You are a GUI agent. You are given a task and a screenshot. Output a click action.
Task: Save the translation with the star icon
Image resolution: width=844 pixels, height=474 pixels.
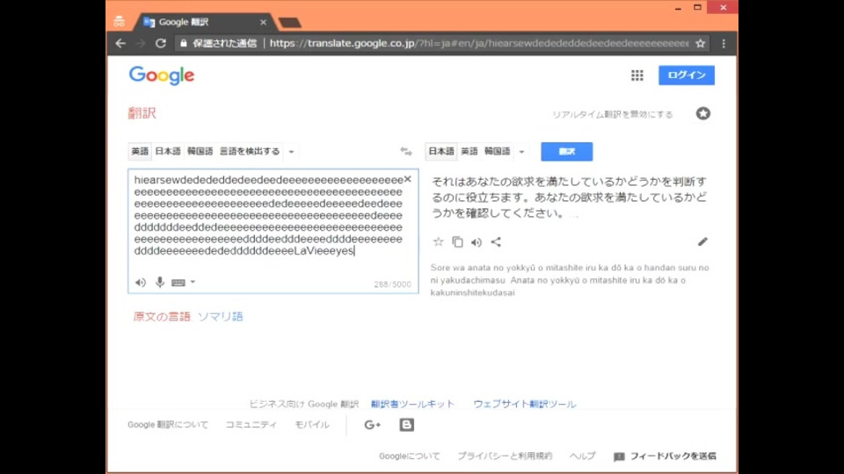point(438,242)
